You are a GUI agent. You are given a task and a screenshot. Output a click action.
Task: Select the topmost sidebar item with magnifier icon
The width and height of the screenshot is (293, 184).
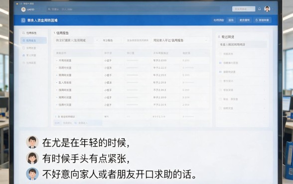(x=34, y=33)
